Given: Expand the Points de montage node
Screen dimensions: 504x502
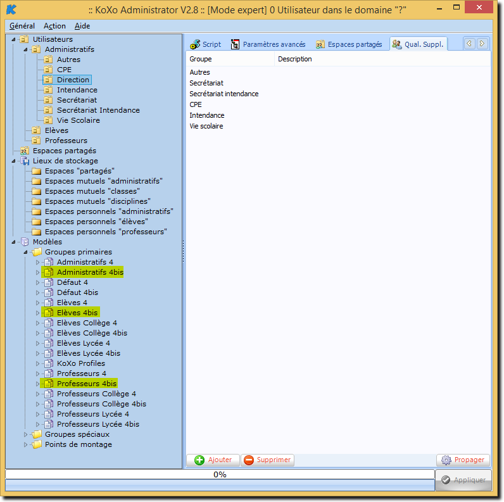Looking at the screenshot, I should 25,445.
